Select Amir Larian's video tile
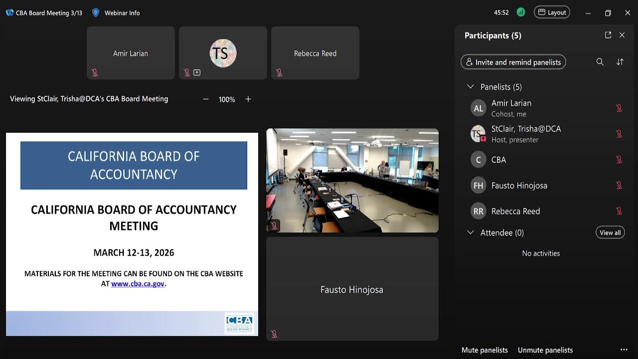Image resolution: width=638 pixels, height=359 pixels. tap(131, 53)
